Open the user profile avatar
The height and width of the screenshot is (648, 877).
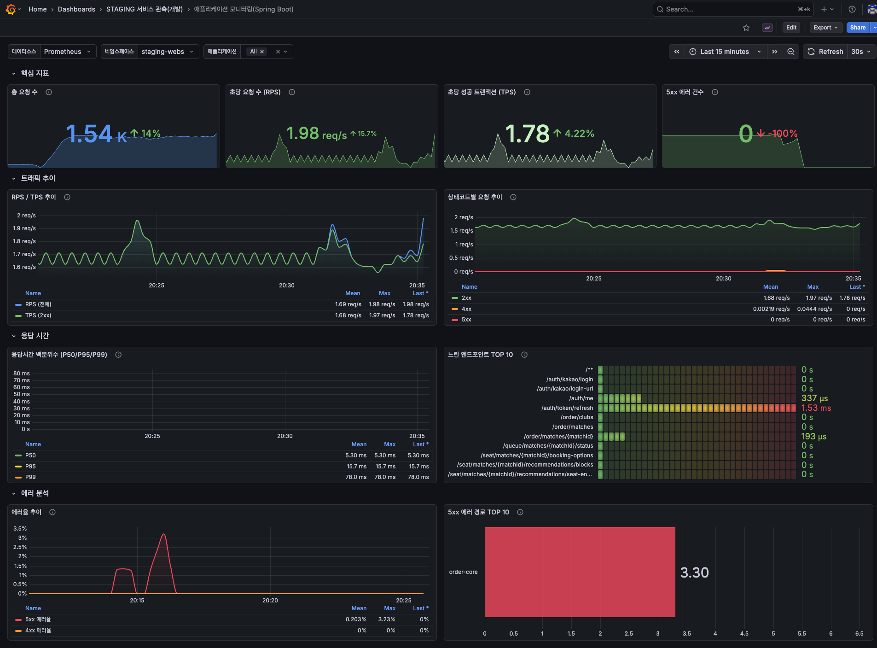coord(871,9)
